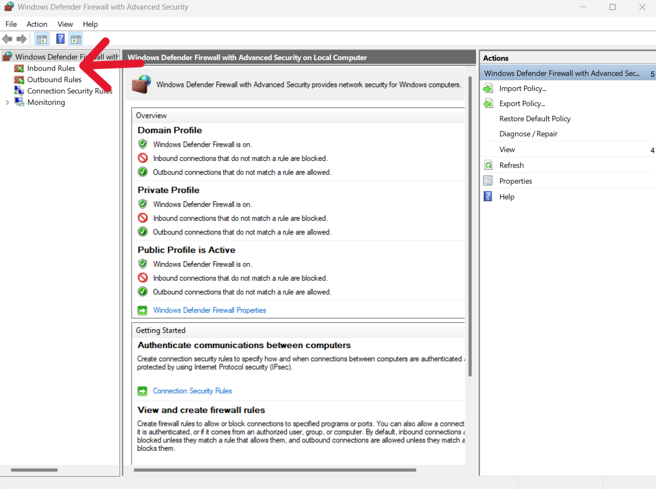The height and width of the screenshot is (489, 656).
Task: Click Domain Profile red blocked inbound icon
Action: (x=143, y=158)
